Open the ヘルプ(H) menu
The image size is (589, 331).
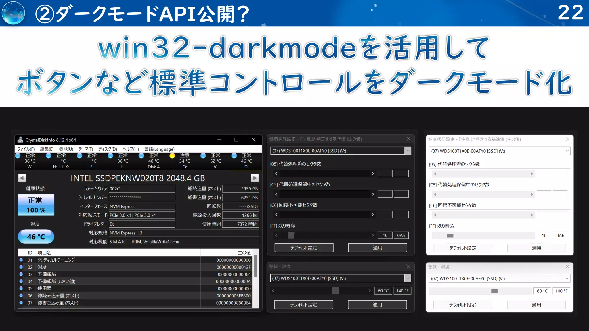(x=131, y=149)
